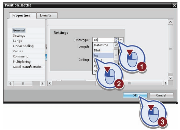This screenshot has height=130, width=180.
Task: Open the Linear scaling category
Action: (23, 46)
